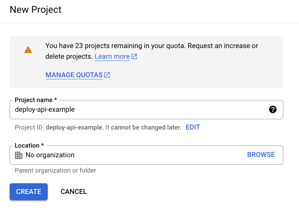Viewport: 299px width, 211px height.
Task: Click the orange warning triangle icon
Action: pyautogui.click(x=28, y=50)
